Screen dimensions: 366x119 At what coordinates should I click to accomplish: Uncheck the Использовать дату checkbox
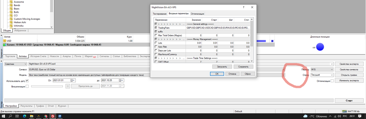coord(27,81)
